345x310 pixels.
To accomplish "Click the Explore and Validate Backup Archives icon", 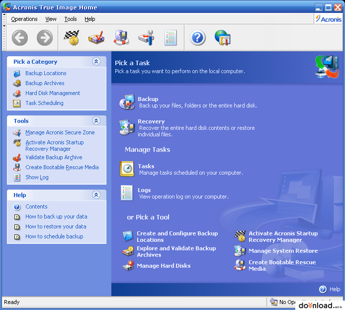I will coord(128,251).
